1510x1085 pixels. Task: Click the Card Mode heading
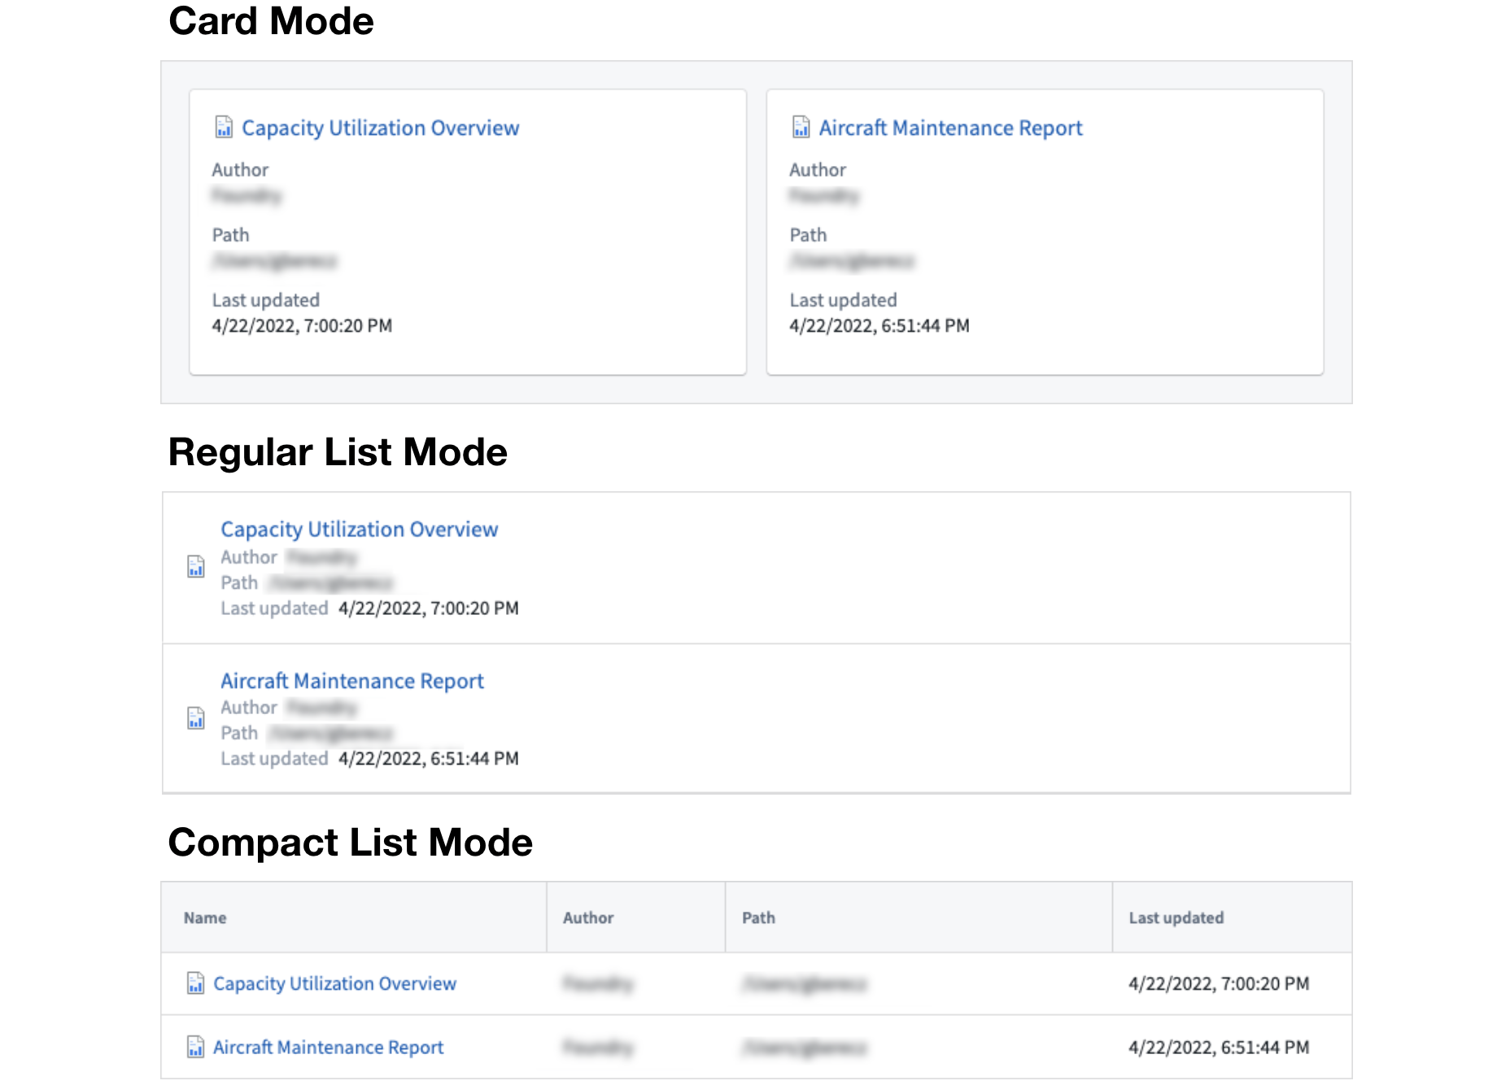click(271, 21)
